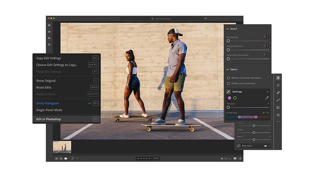This screenshot has height=176, width=314.
Task: Click the Defringe tool icon beside its label
Action: click(x=228, y=92)
